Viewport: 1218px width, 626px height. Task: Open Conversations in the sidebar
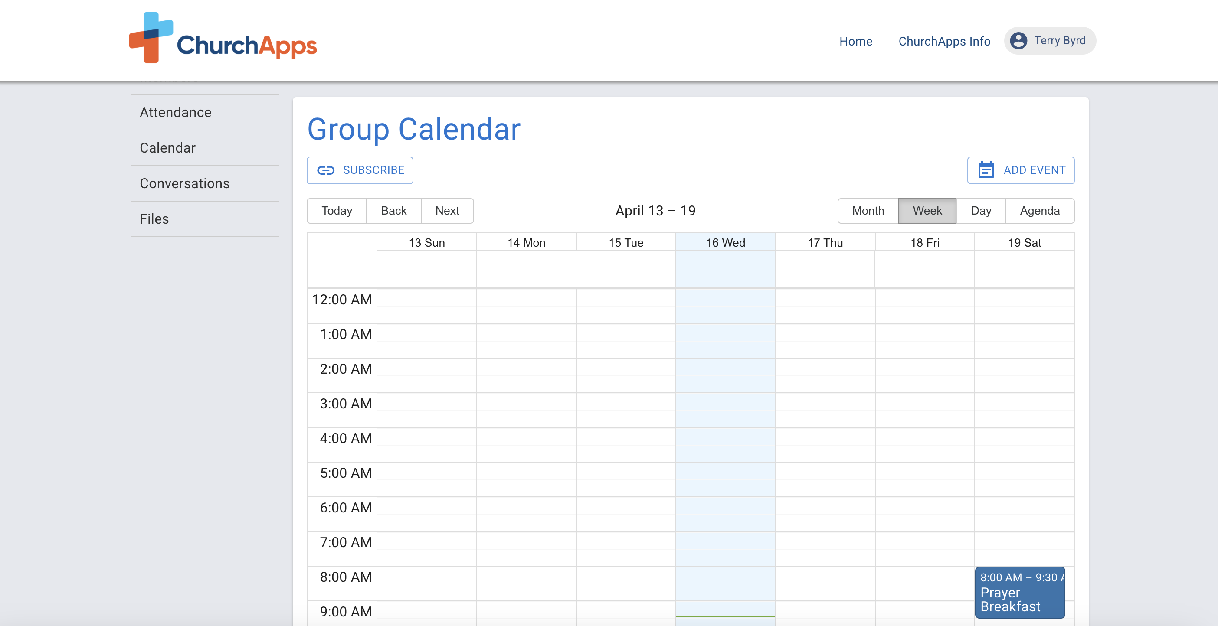click(x=184, y=183)
